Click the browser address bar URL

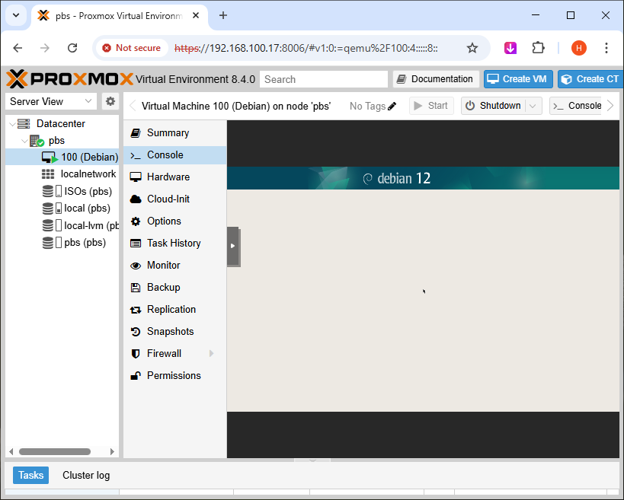tap(306, 48)
